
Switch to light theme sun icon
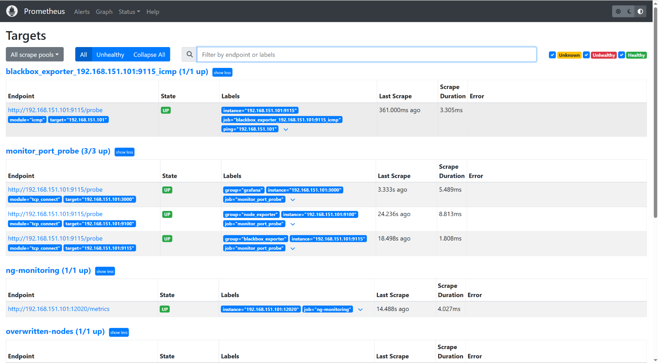point(618,12)
